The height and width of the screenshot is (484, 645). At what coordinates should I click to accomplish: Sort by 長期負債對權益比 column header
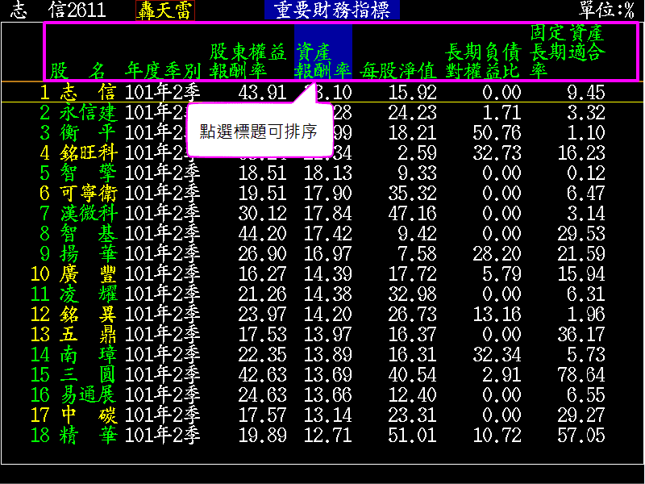pyautogui.click(x=482, y=60)
